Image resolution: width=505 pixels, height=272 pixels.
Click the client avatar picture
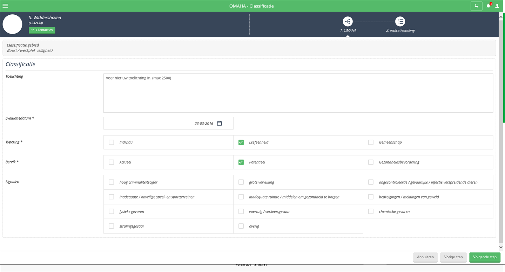13,24
